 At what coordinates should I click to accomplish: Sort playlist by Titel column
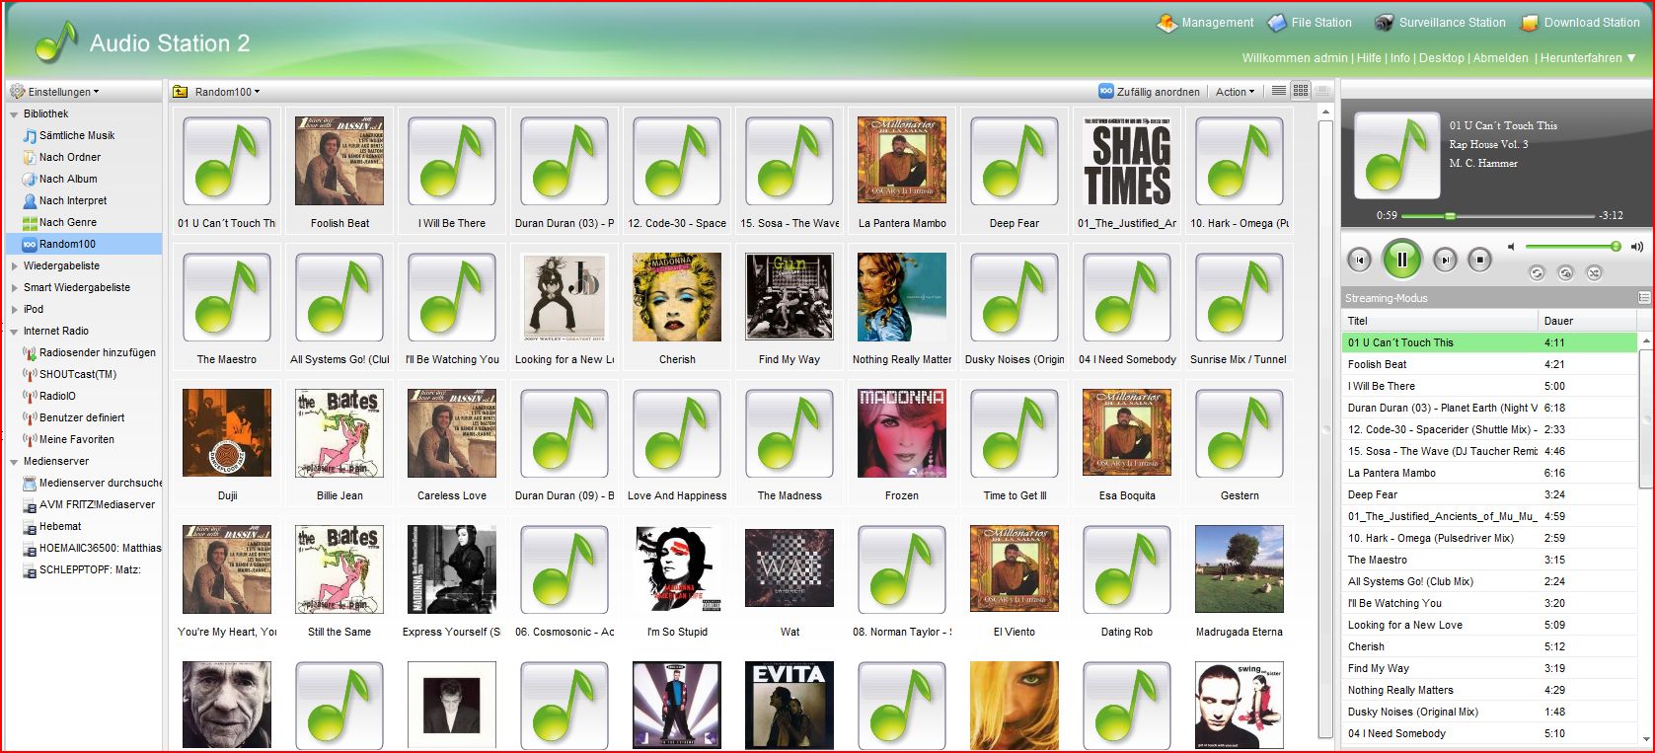tap(1440, 321)
